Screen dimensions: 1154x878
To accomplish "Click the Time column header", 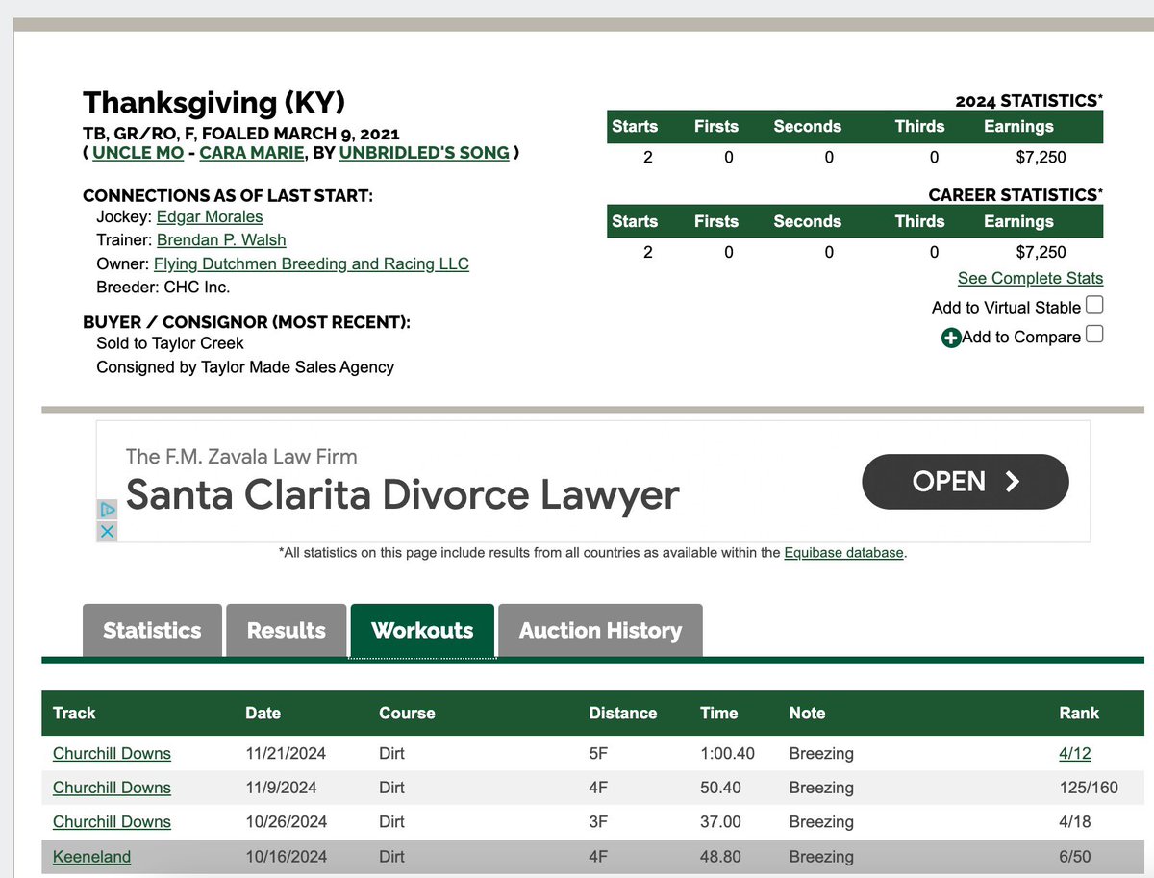I will click(719, 714).
